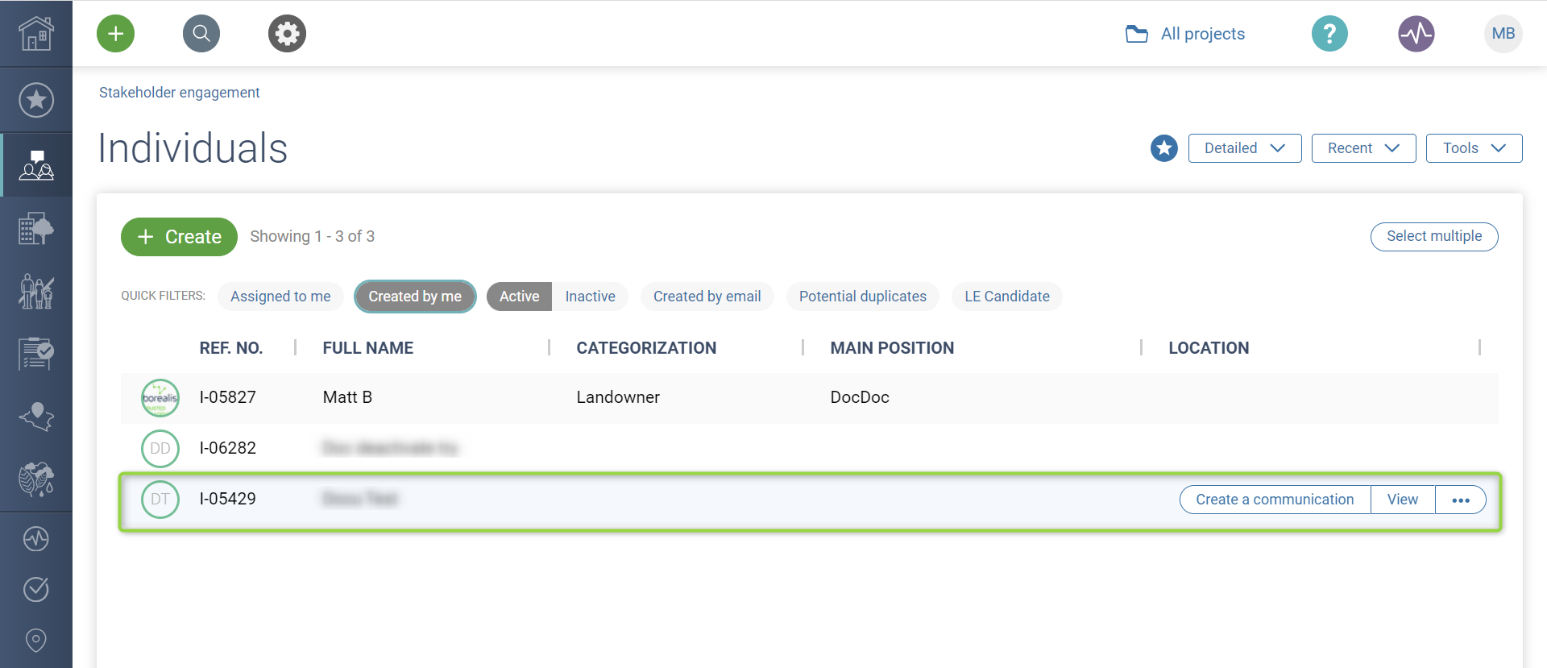This screenshot has width=1547, height=668.
Task: Click the Create a communication button
Action: (x=1275, y=500)
